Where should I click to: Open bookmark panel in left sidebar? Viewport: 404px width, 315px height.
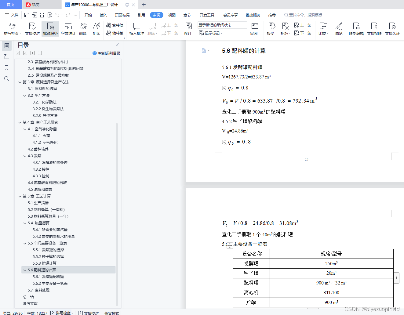coord(7,68)
